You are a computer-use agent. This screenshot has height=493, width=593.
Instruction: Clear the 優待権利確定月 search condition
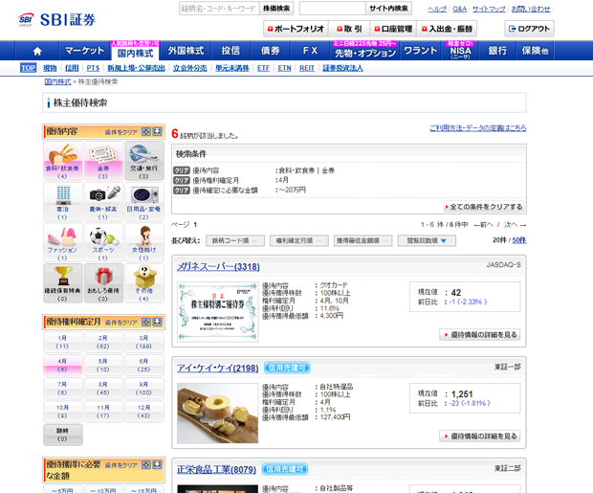[182, 180]
